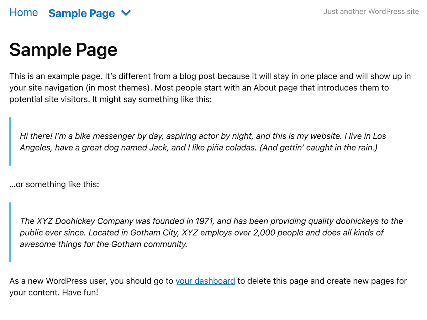
Task: Click the blue bar beside bike messenger quote
Action: click(x=10, y=142)
